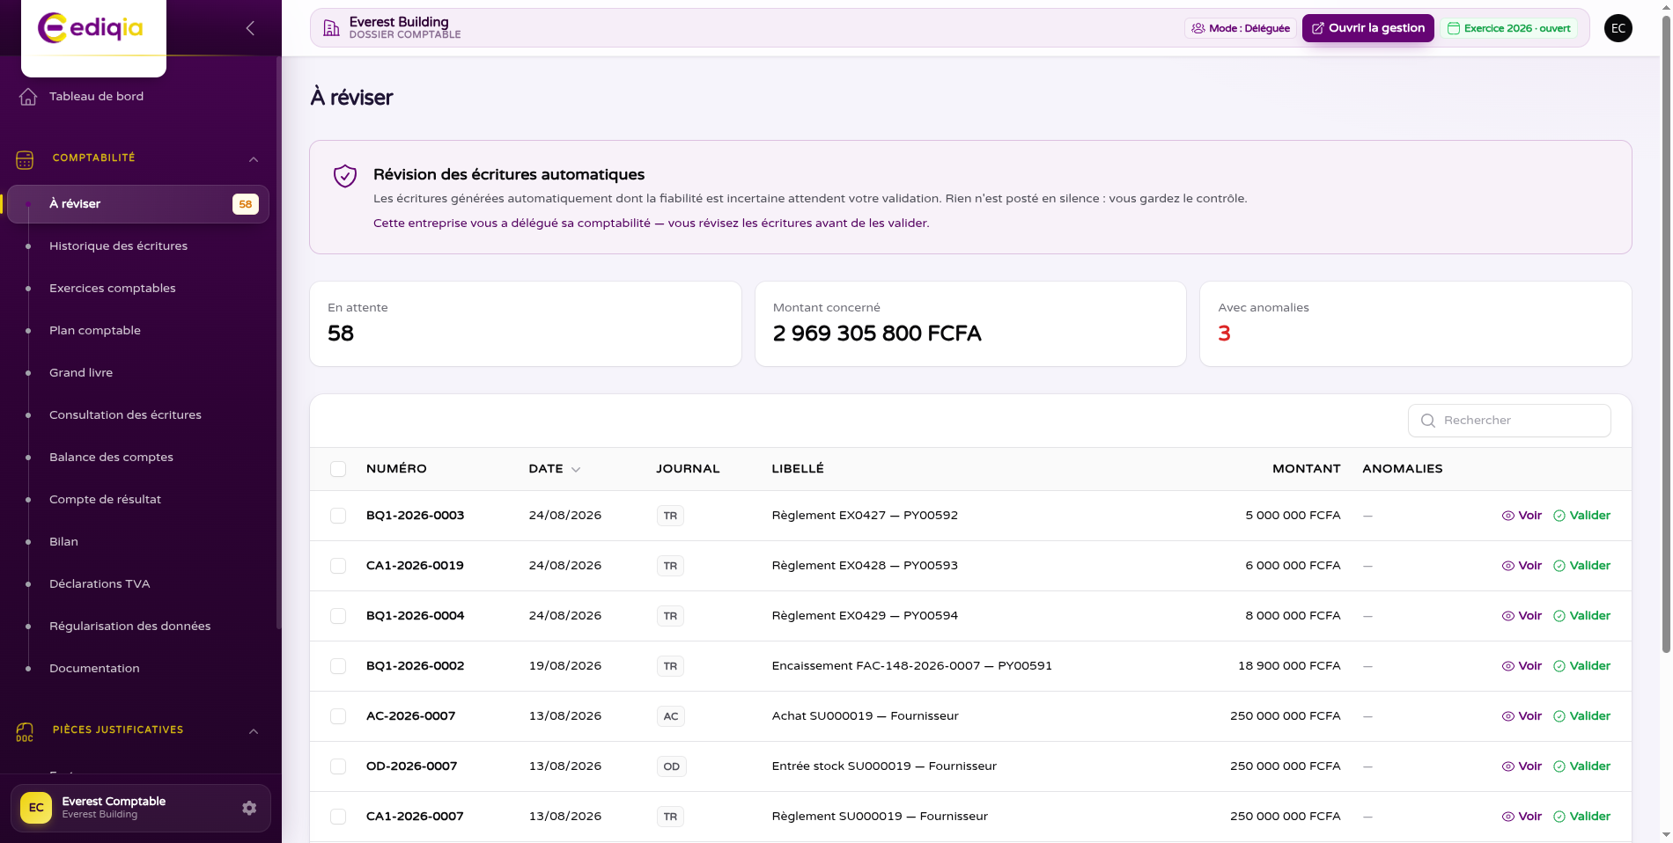The height and width of the screenshot is (843, 1673).
Task: Click the Avec anomalies card showing 3
Action: tap(1415, 324)
